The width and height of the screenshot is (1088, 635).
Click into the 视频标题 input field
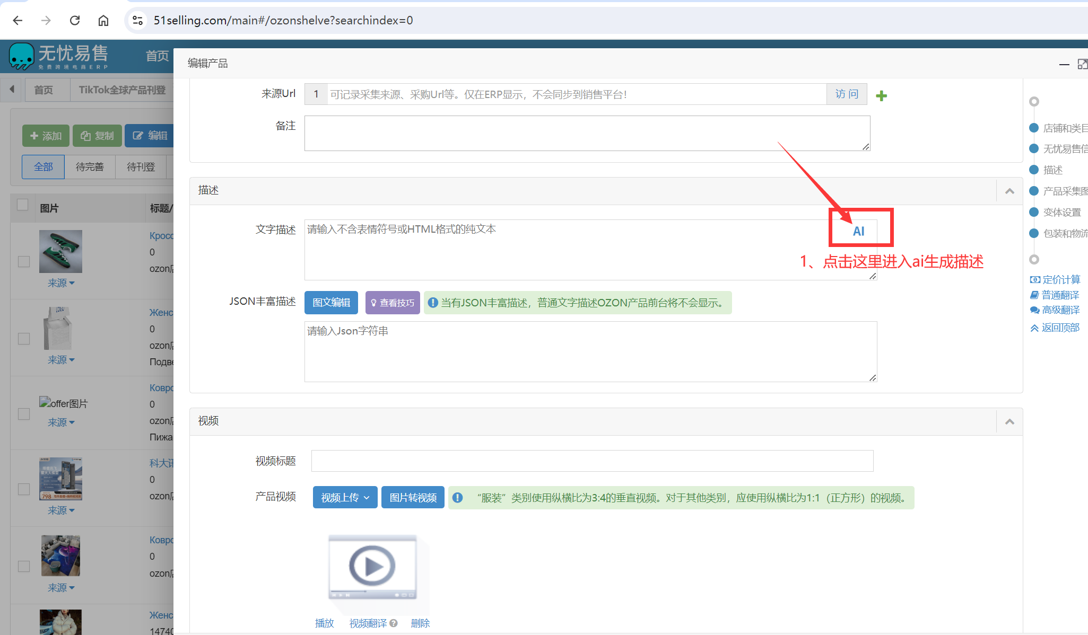tap(591, 461)
